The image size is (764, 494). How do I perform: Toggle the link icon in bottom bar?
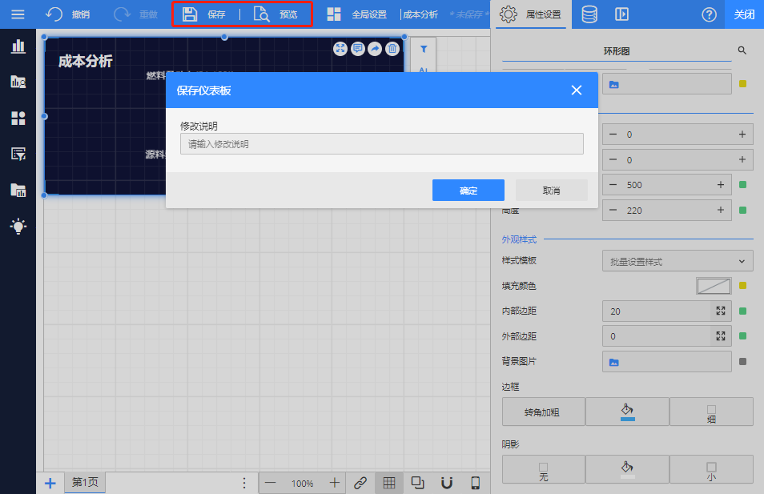[360, 483]
